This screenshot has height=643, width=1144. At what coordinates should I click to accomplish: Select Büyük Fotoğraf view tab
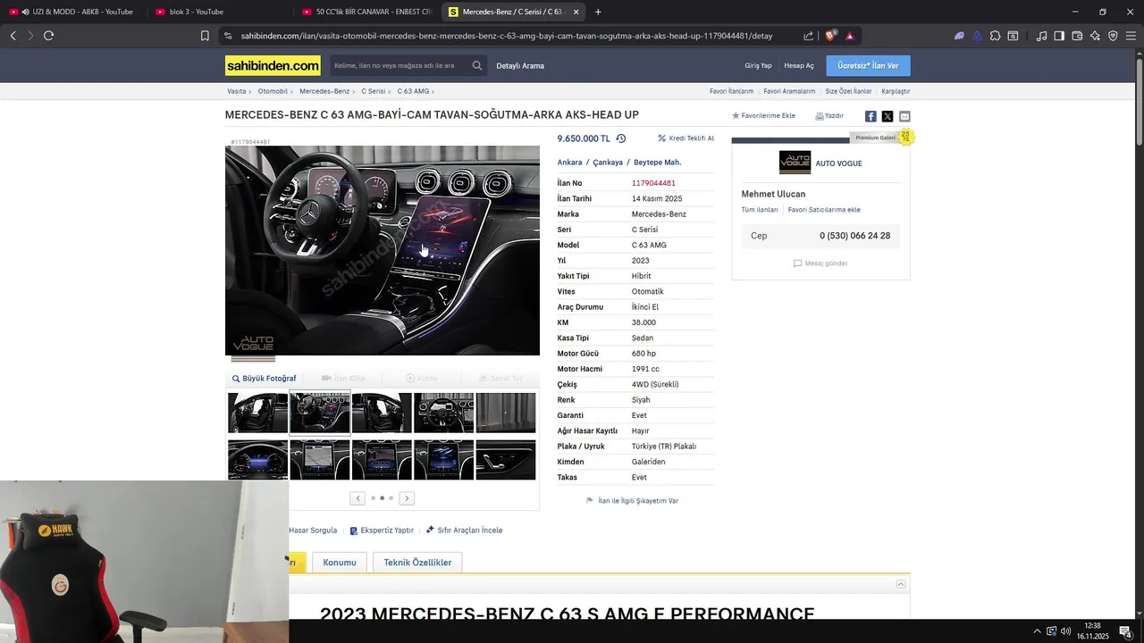click(x=264, y=379)
